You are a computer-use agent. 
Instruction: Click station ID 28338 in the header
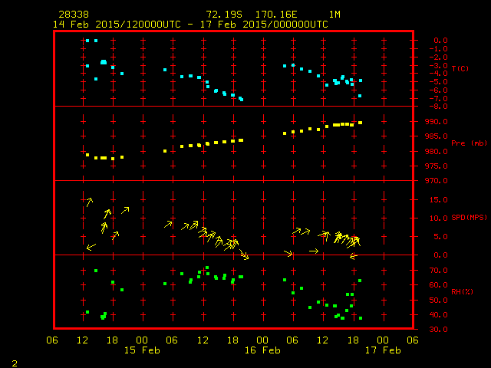pos(73,15)
